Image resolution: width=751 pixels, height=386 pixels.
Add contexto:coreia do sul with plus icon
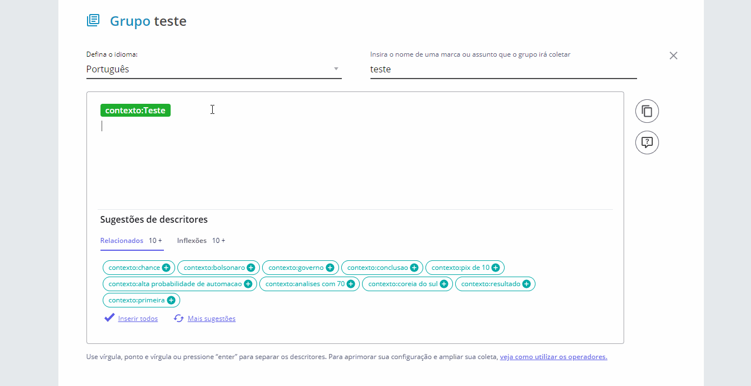tap(444, 284)
